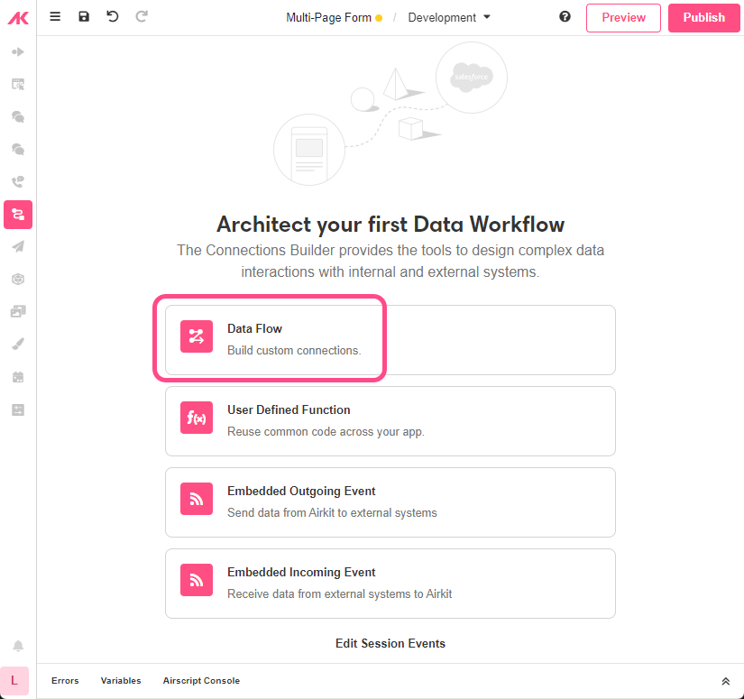Open the voice bot phone icon in sidebar
This screenshot has height=699, width=744.
[x=18, y=182]
